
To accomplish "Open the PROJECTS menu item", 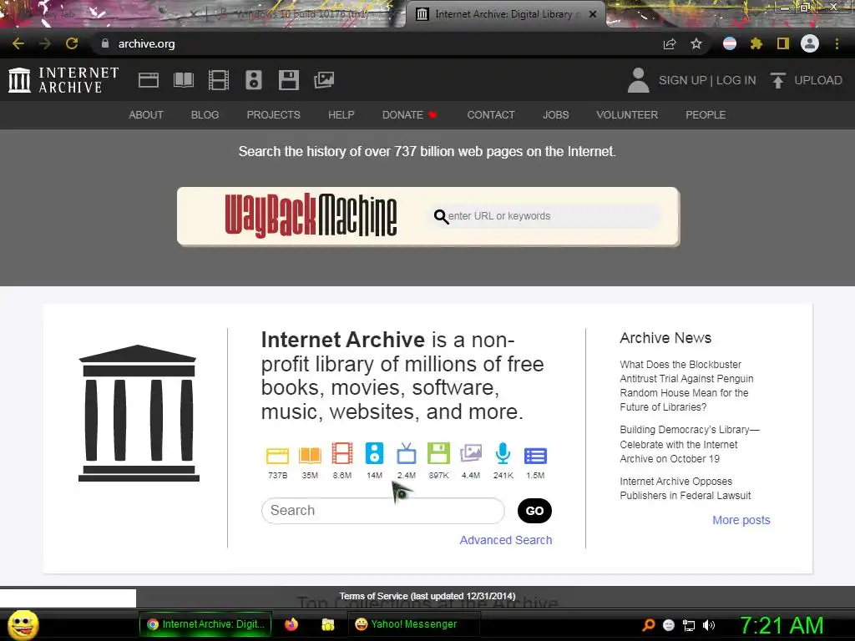I will click(x=273, y=115).
